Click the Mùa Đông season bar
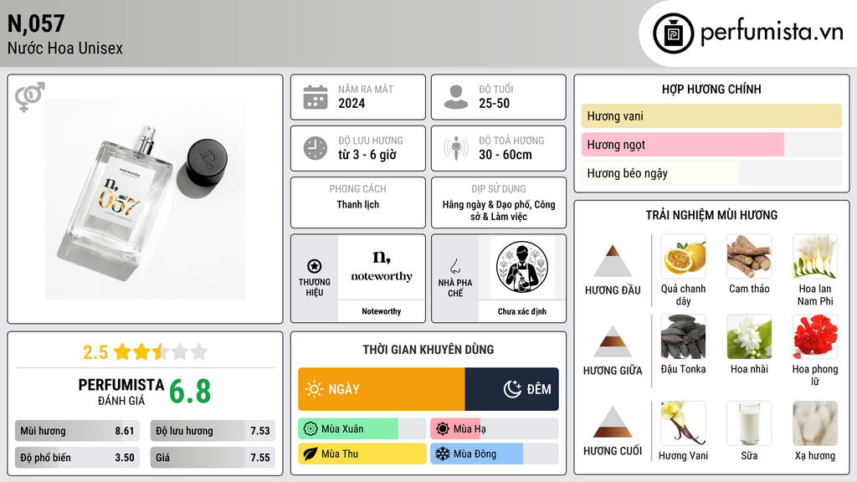 click(495, 454)
